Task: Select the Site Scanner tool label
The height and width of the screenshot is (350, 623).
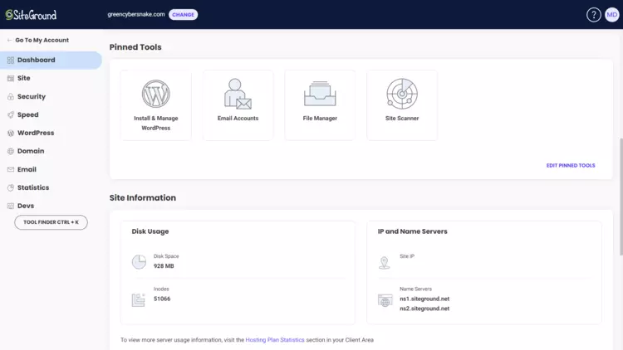Action: coord(402,119)
